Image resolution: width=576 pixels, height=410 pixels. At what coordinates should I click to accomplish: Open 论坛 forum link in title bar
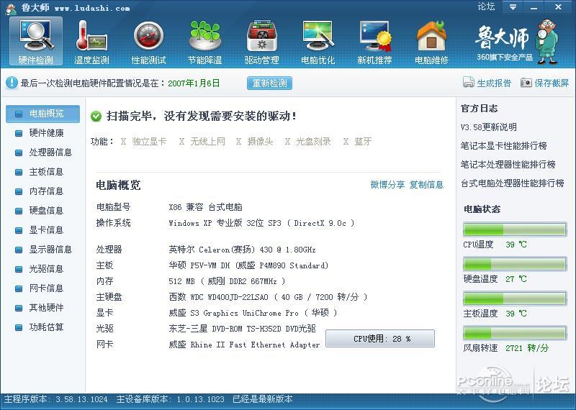pos(486,6)
